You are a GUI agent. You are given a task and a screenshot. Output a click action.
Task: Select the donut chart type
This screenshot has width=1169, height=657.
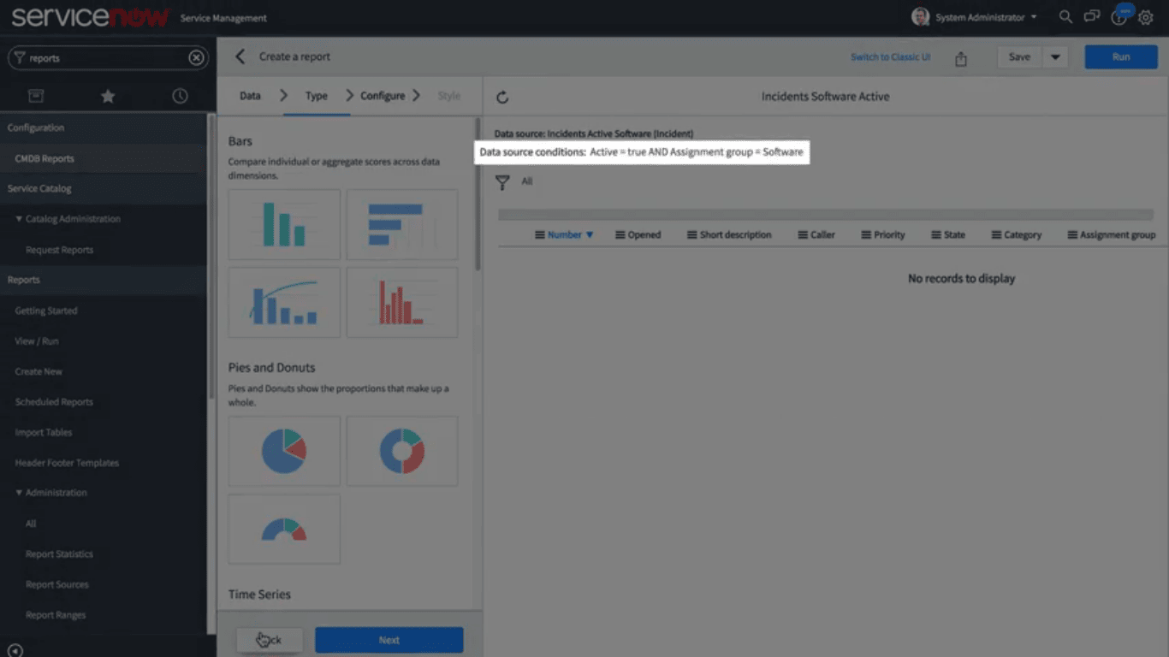[402, 451]
